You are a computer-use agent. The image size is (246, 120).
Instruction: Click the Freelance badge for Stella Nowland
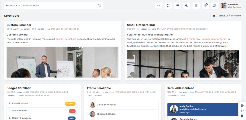(70, 104)
